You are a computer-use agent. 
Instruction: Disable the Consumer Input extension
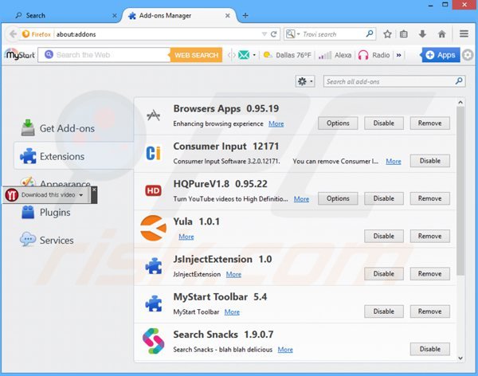pos(430,161)
